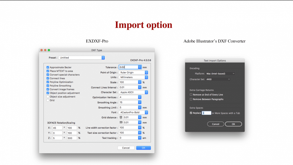293x165 pixels.
Task: Expand Smoothing Angle dropdown
Action: click(139, 102)
